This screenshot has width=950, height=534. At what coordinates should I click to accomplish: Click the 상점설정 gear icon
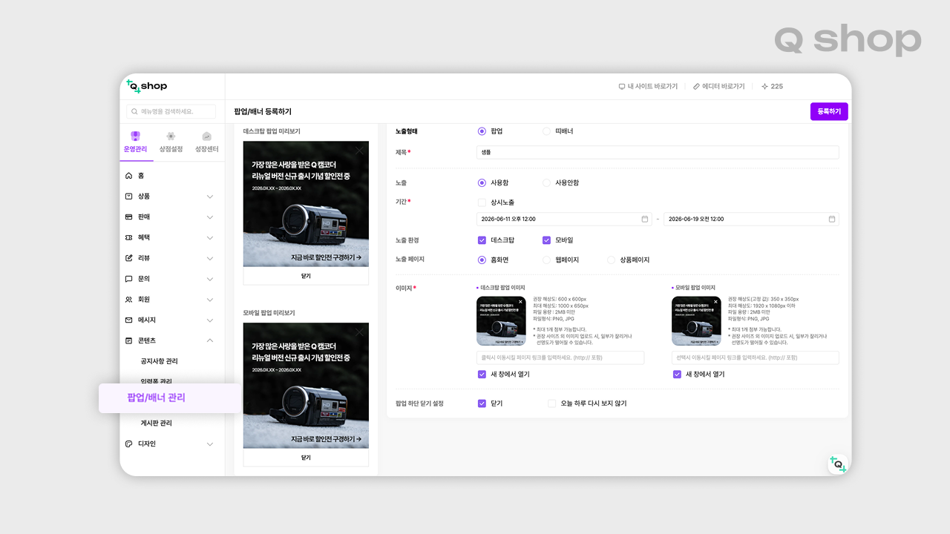(171, 136)
